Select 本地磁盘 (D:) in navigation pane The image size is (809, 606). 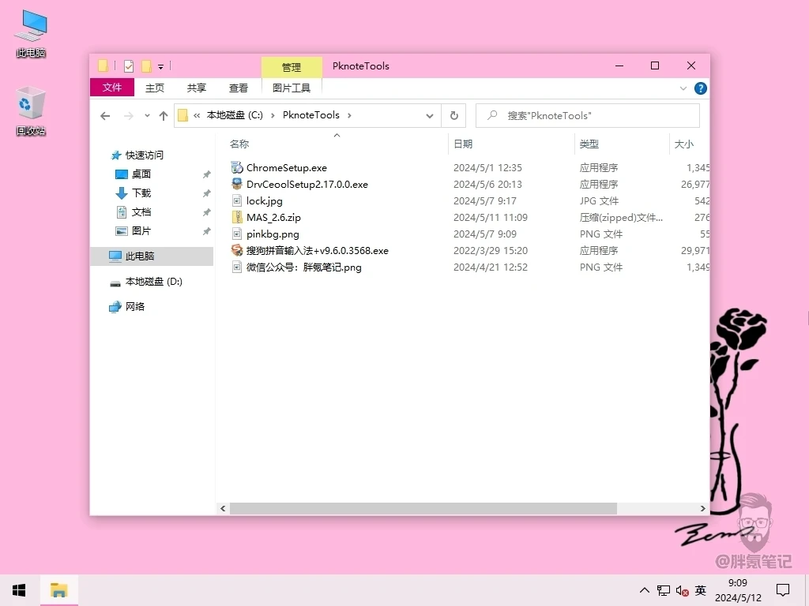coord(153,282)
